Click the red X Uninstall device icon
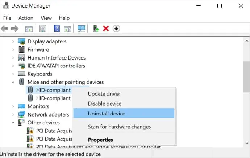 106,28
